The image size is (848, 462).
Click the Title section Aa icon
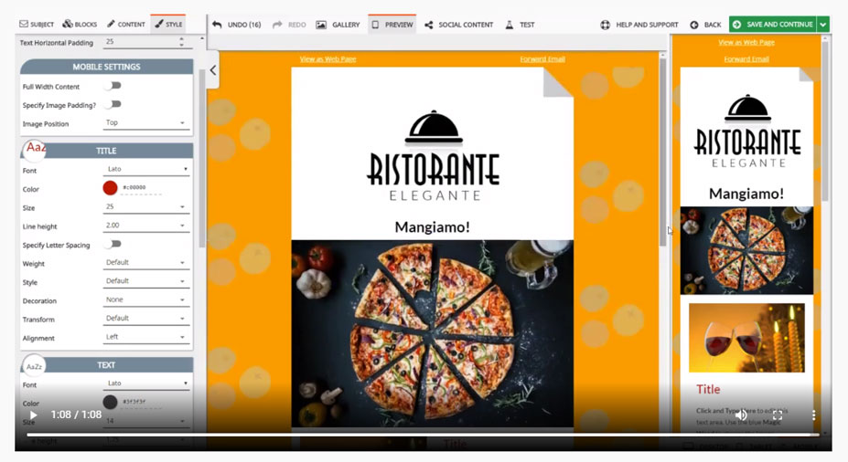point(34,150)
